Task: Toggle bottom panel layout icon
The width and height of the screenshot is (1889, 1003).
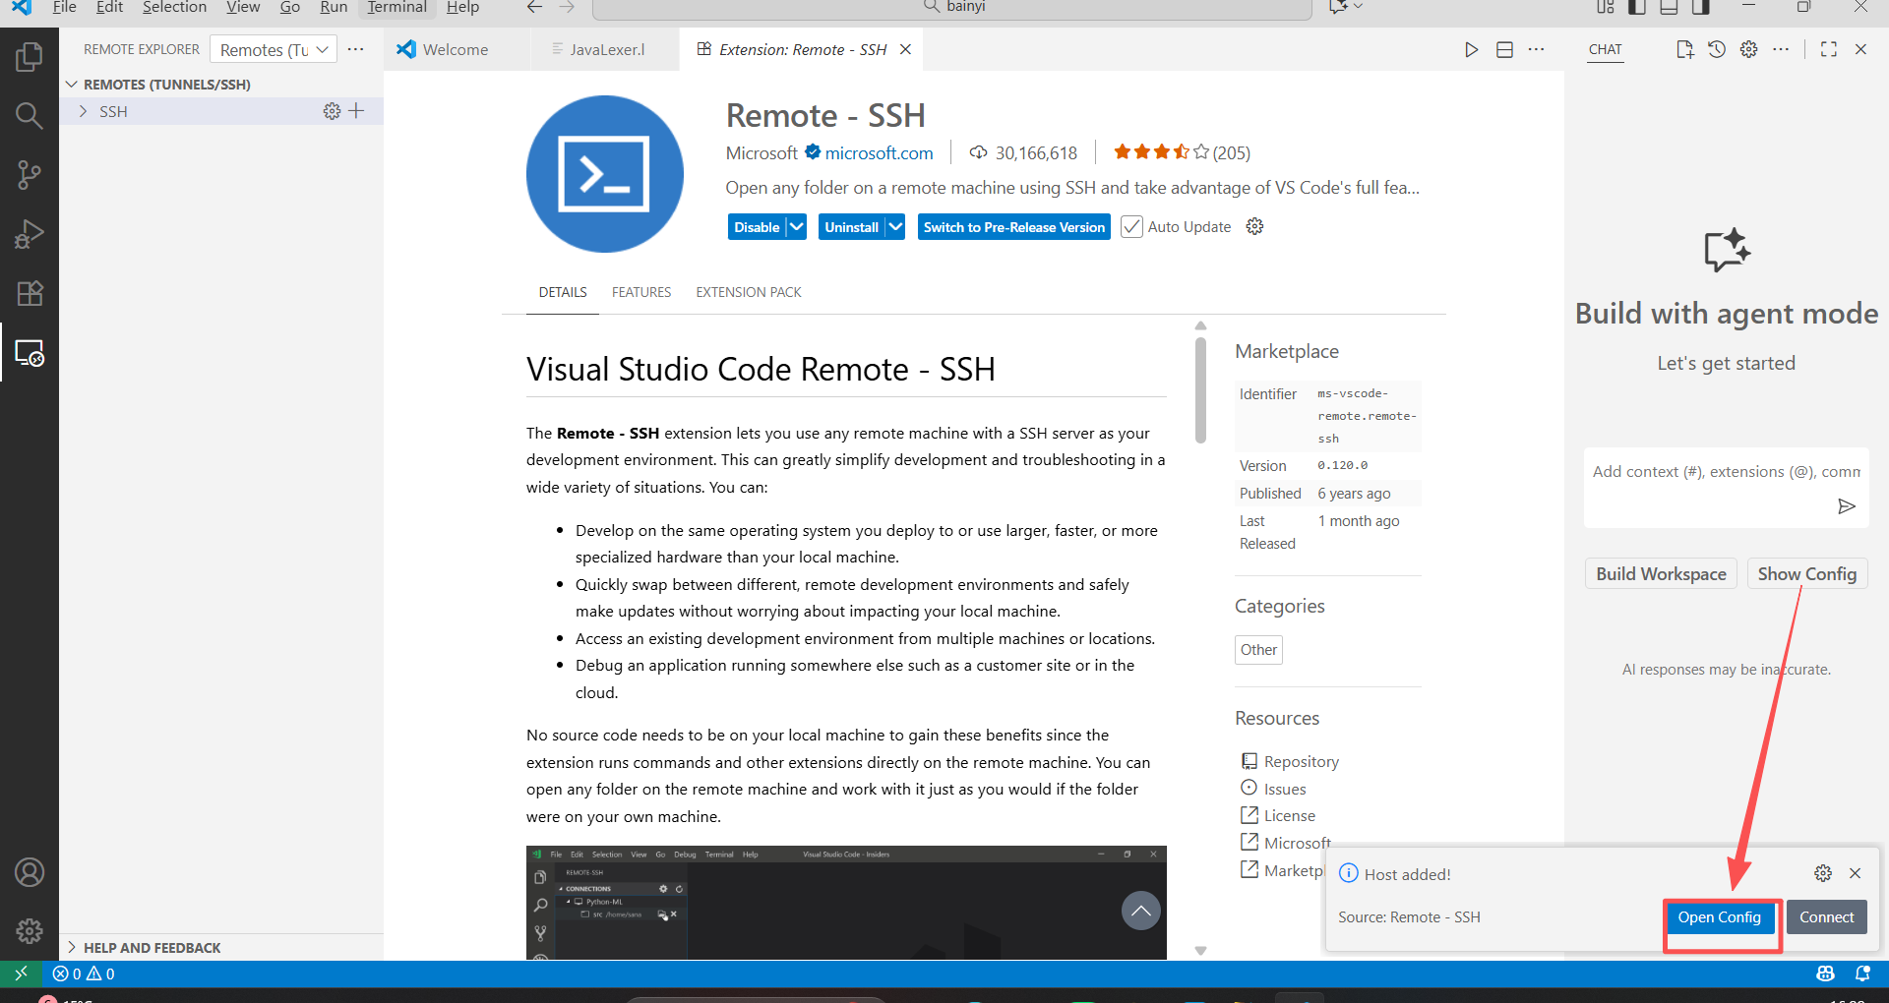Action: coord(1669,7)
